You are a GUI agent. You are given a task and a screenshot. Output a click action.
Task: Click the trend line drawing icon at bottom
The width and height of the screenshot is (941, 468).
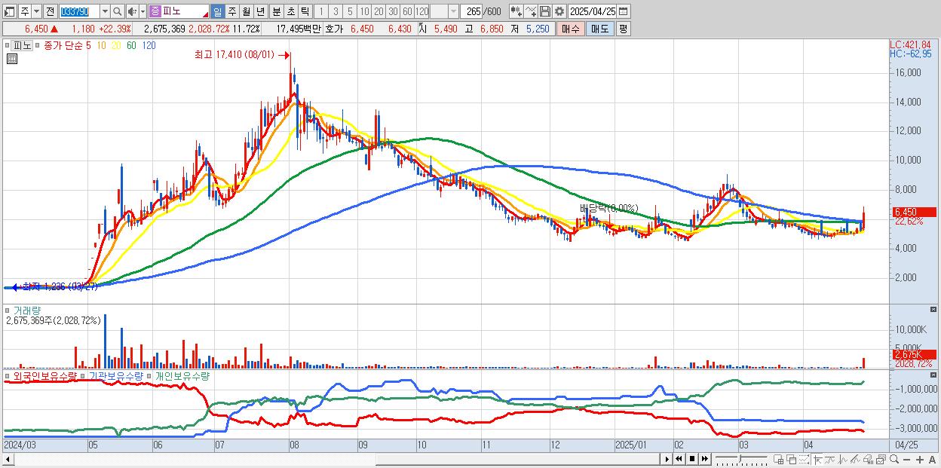[x=855, y=459]
